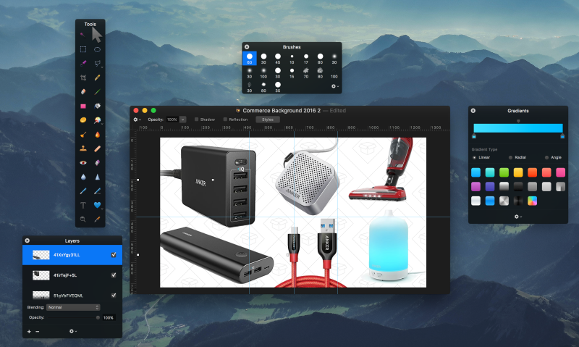Select the selected 60 brush preset
Screen dimensions: 579x347
250,59
